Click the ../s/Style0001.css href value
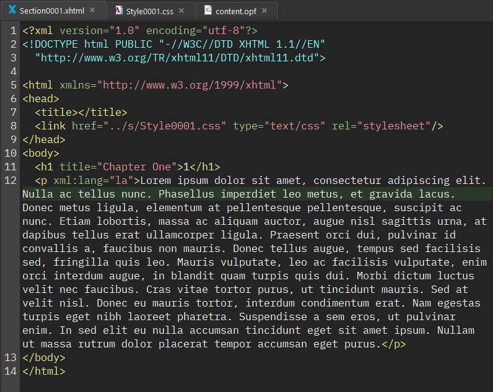Screen dimensions: 493x392 [165, 126]
